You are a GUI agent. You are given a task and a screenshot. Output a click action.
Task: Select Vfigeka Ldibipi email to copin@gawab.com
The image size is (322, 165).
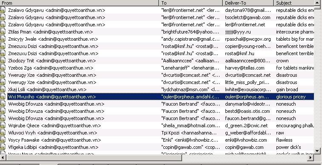157,147
